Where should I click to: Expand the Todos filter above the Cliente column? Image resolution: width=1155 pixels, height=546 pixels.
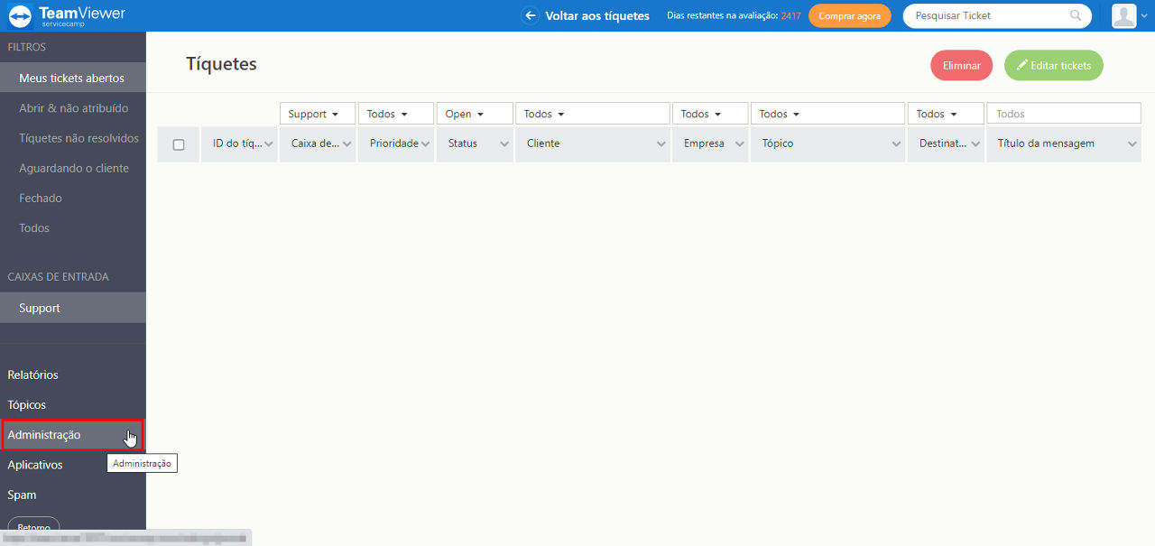[593, 114]
